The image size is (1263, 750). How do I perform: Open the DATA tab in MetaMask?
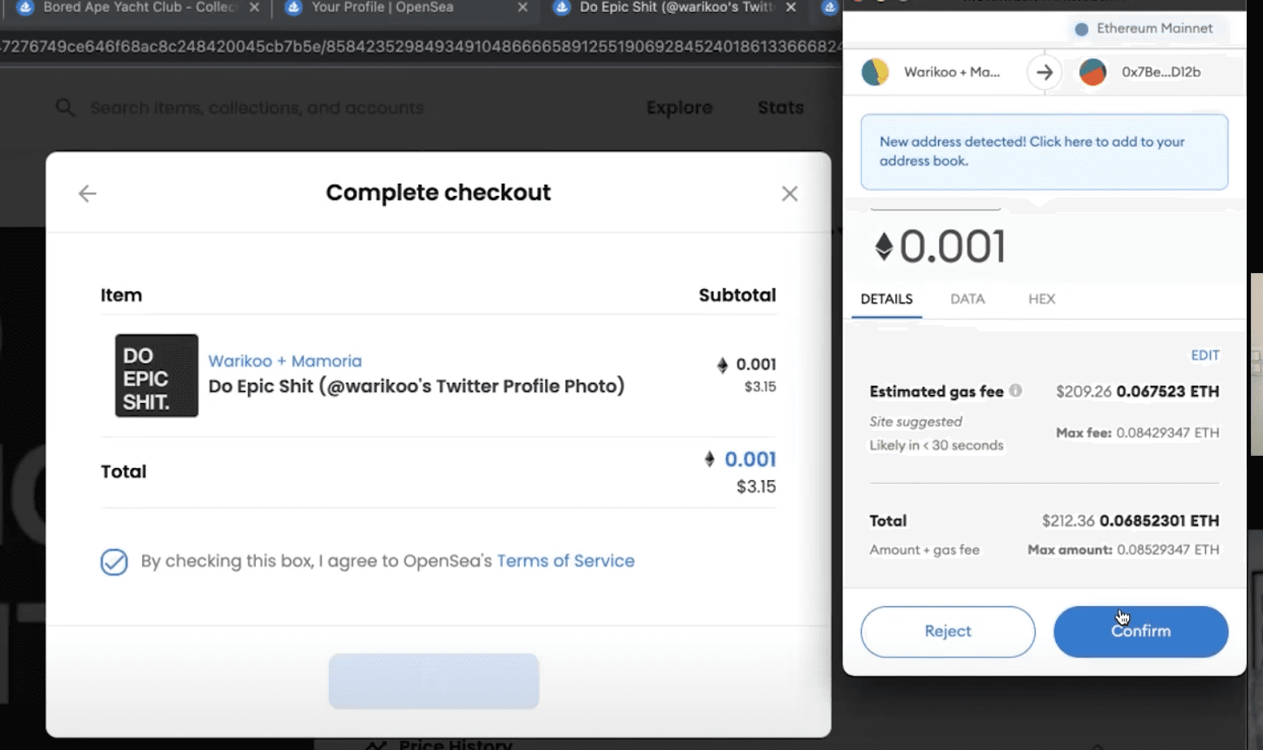click(967, 299)
